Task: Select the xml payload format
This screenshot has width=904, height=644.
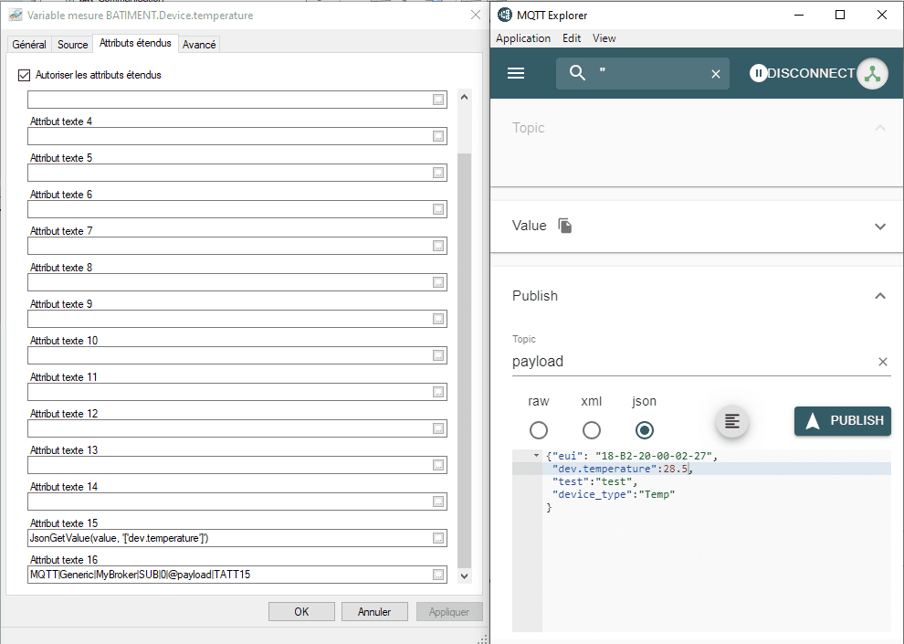Action: point(592,430)
